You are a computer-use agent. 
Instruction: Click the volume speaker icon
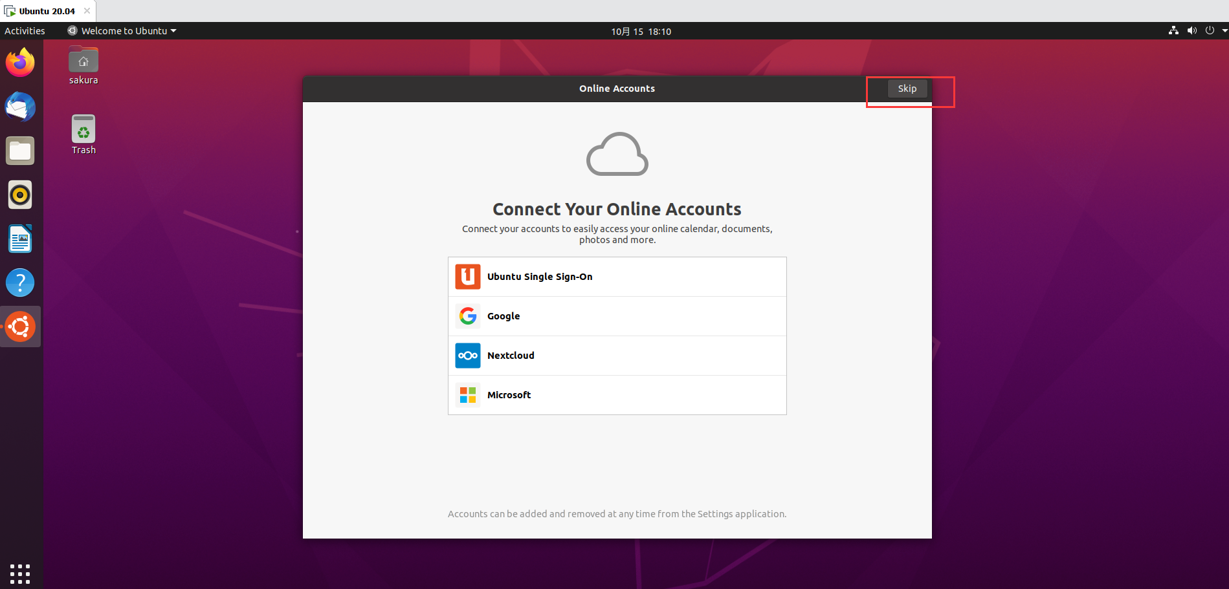pyautogui.click(x=1191, y=30)
